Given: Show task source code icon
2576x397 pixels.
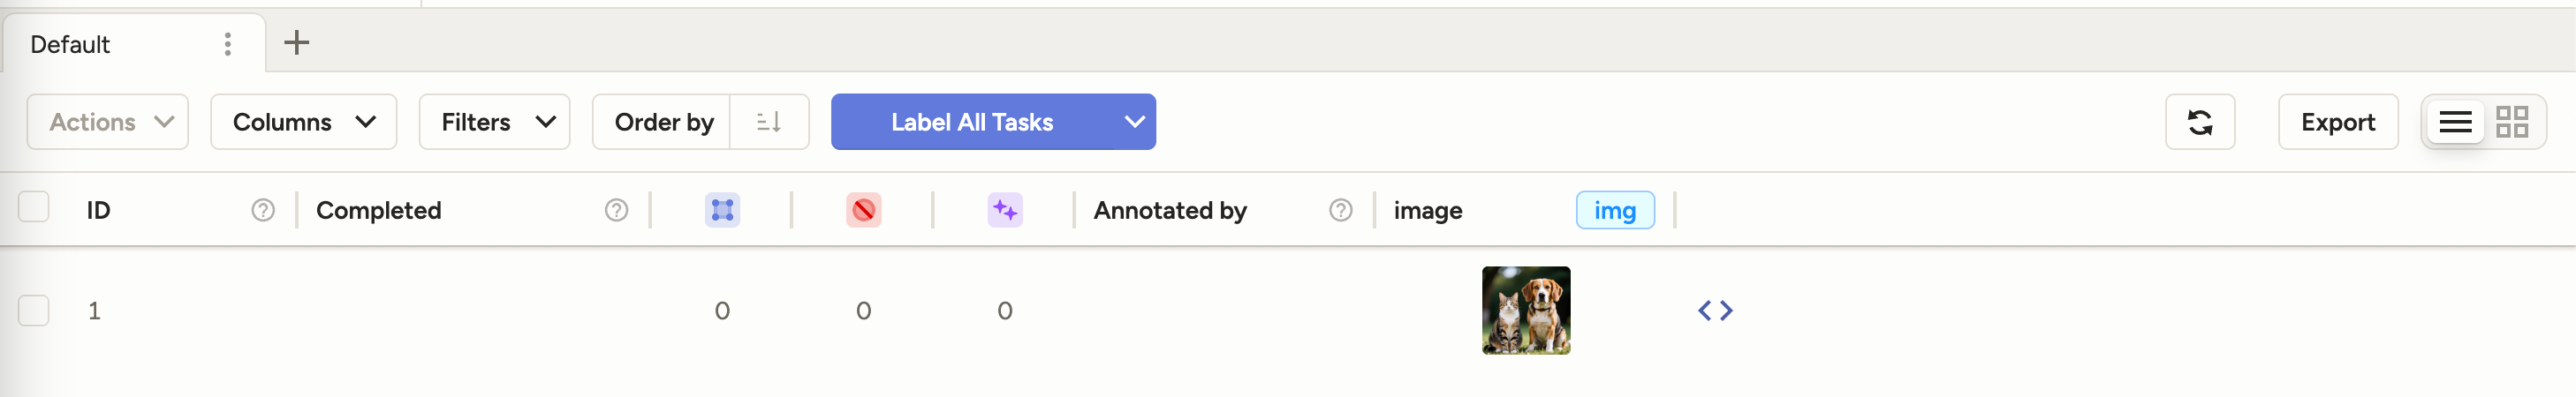Looking at the screenshot, I should (1715, 311).
